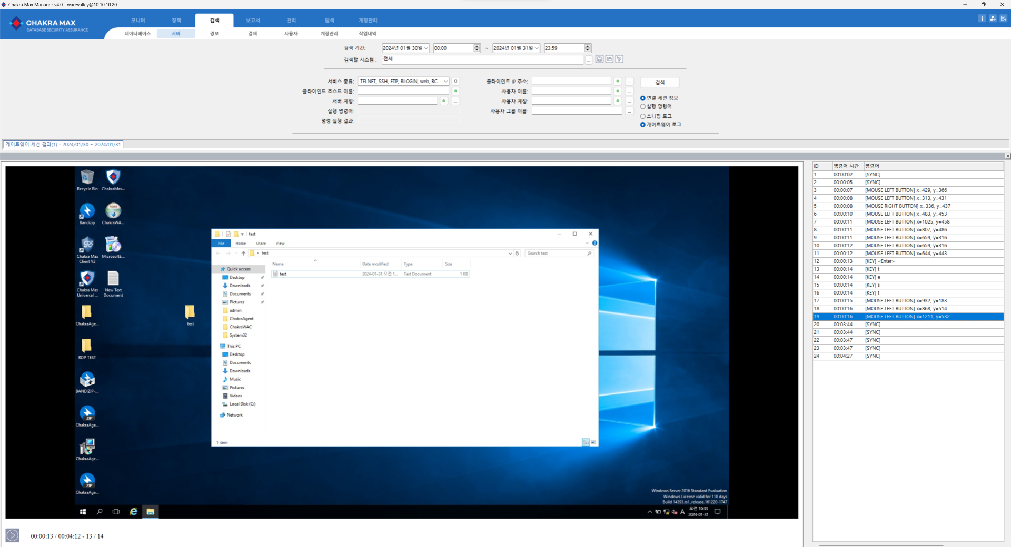
Task: Click green dot button for 클라이언트 IP 주소
Action: 618,81
